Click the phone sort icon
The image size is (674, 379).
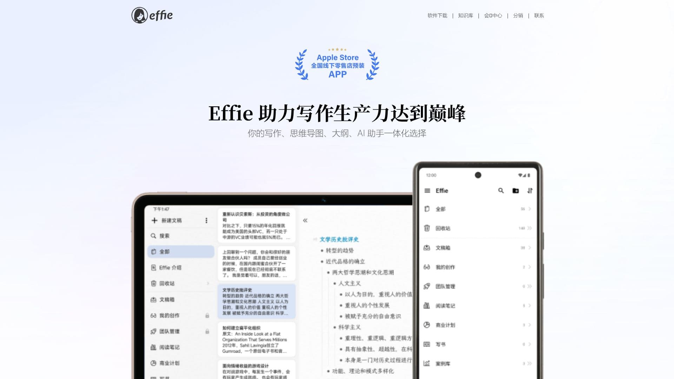click(530, 191)
